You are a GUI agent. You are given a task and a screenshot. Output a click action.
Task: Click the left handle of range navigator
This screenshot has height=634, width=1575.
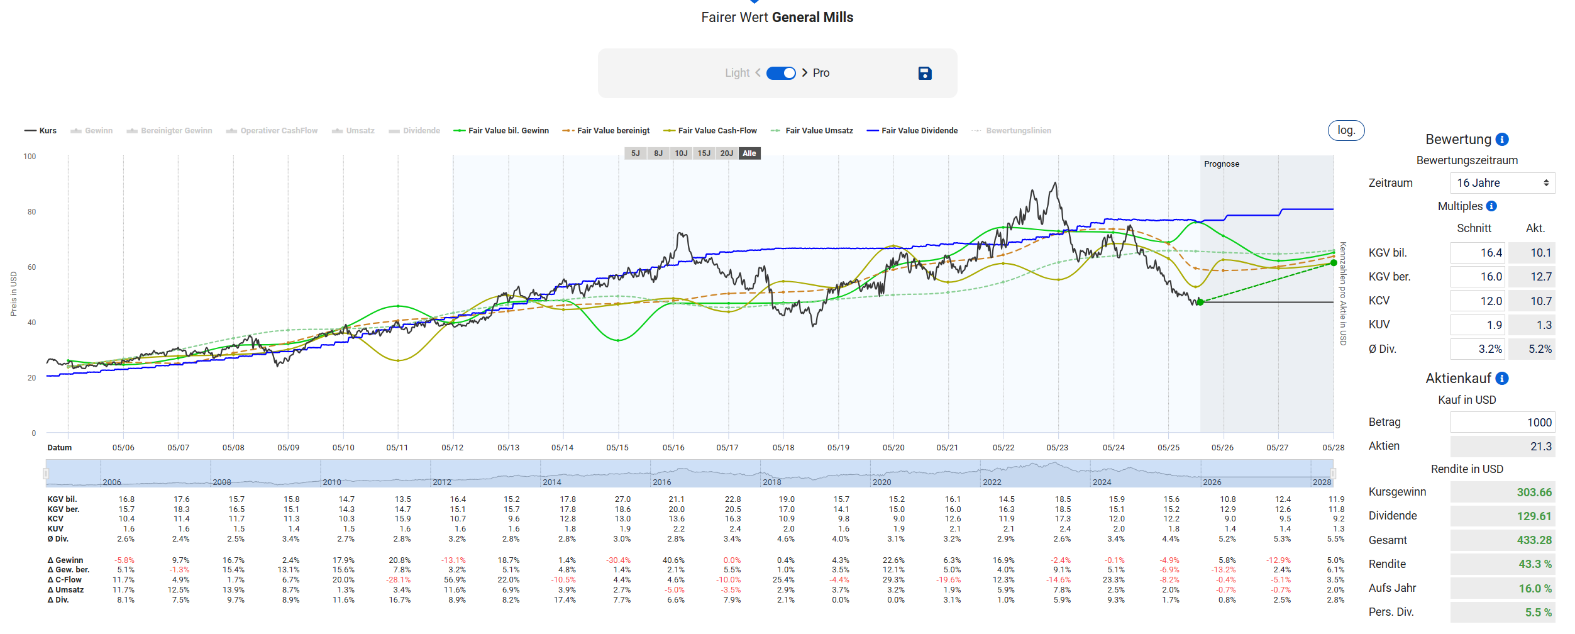[46, 474]
